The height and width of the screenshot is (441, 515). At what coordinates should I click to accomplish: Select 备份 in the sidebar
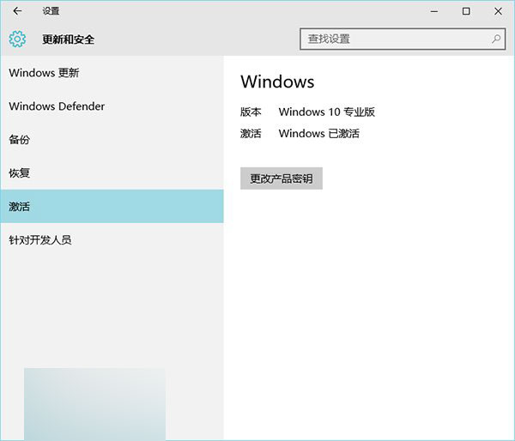tap(112, 140)
